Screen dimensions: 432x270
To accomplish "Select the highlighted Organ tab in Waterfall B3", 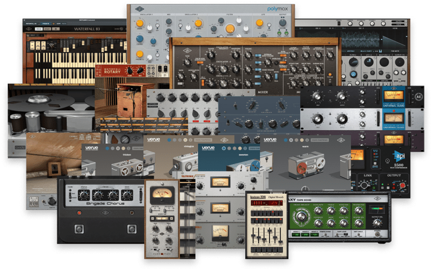I will [x=38, y=29].
